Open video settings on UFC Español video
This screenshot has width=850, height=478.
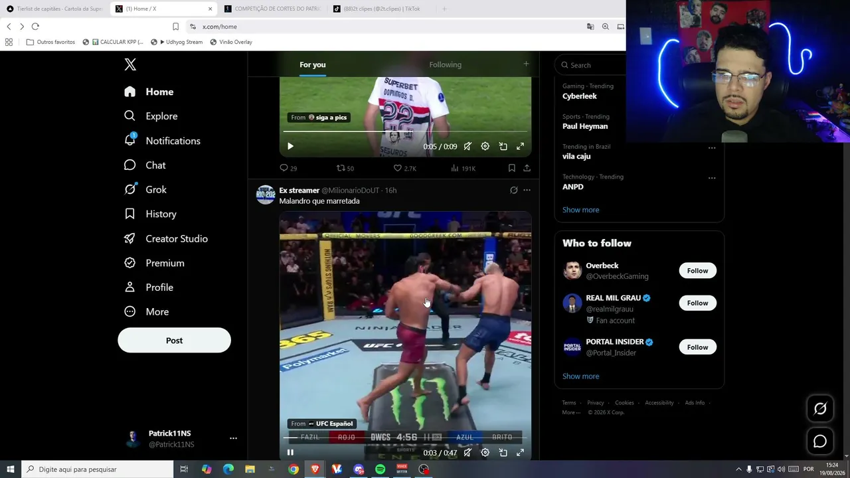click(x=485, y=453)
